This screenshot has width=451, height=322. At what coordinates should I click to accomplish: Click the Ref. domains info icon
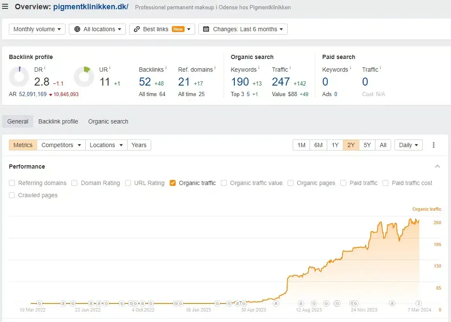tap(215, 68)
